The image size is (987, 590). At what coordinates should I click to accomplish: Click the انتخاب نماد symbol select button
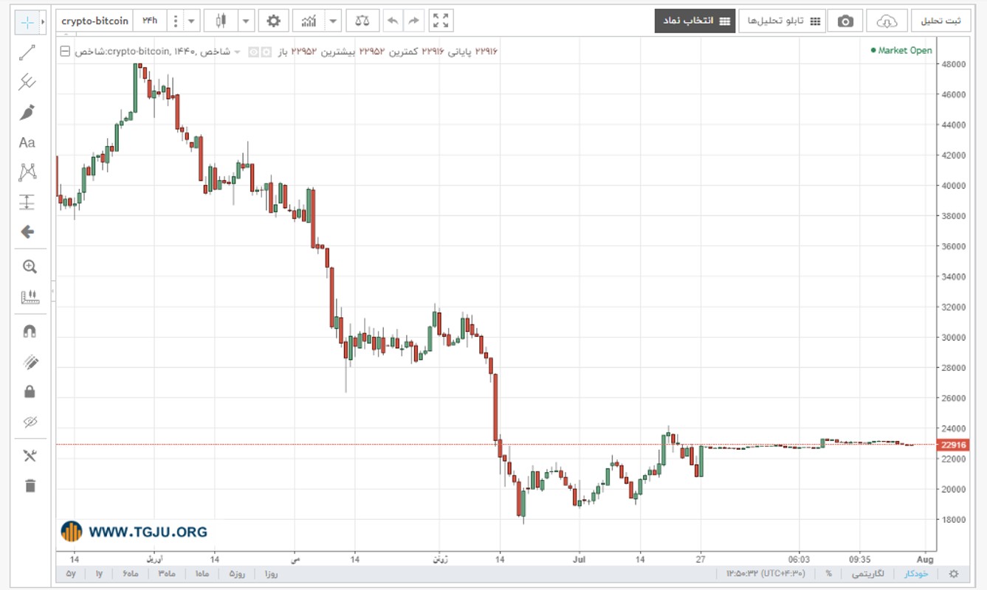click(695, 21)
